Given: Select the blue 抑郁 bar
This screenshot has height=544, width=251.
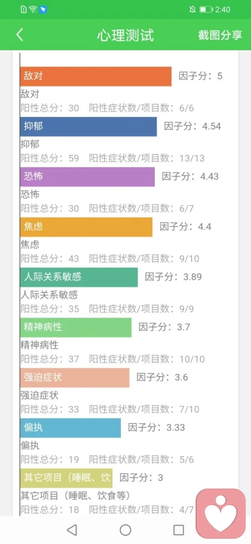Looking at the screenshot, I should pos(88,127).
